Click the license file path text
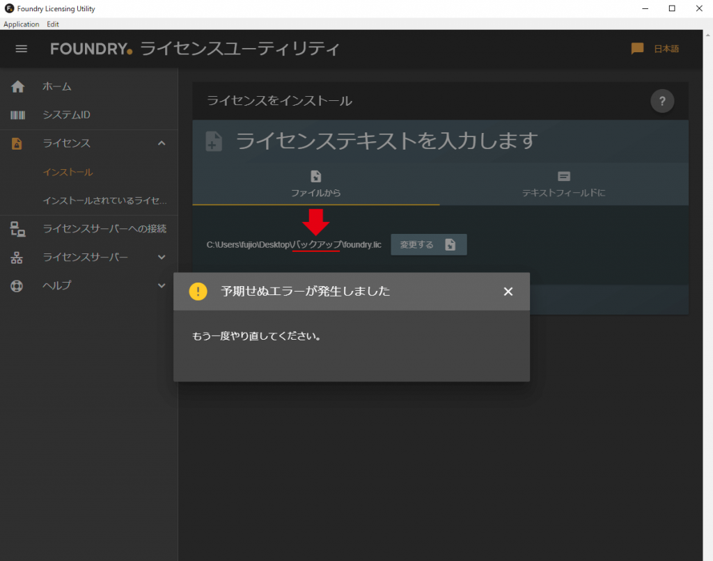The height and width of the screenshot is (561, 713). coord(294,244)
